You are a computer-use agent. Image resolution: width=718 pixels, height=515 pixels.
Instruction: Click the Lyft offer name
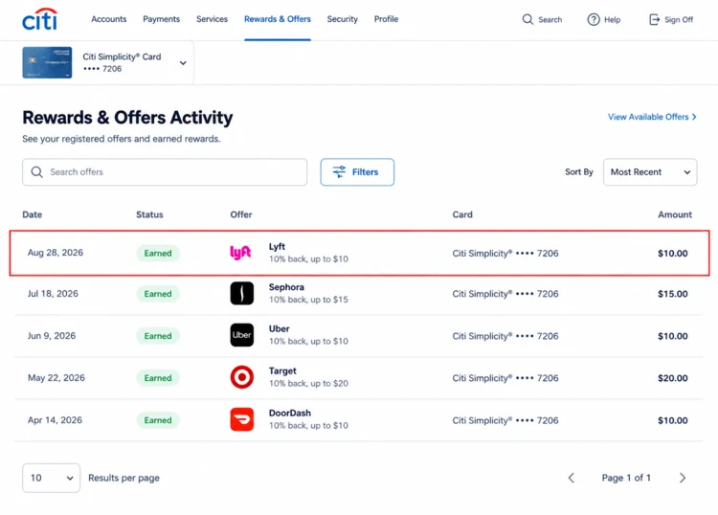point(277,247)
